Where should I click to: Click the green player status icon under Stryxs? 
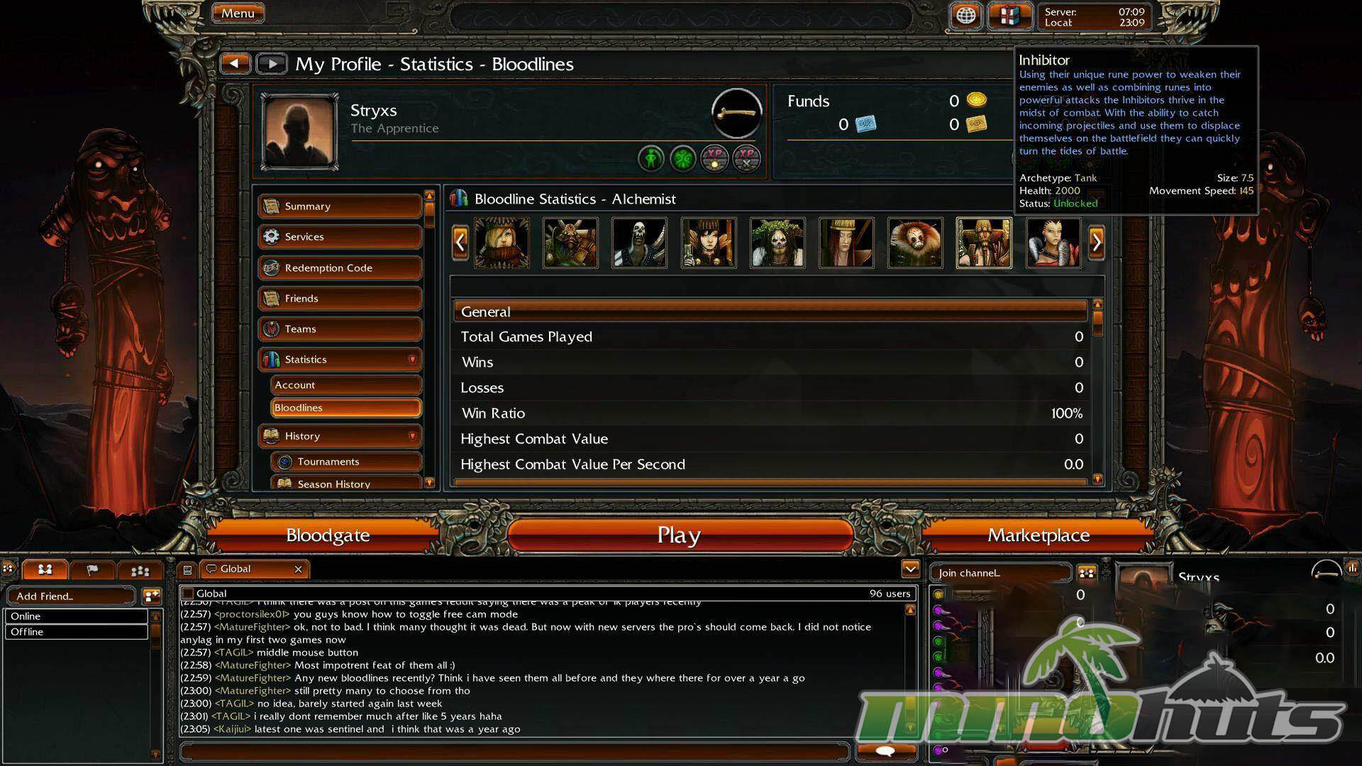pyautogui.click(x=650, y=157)
